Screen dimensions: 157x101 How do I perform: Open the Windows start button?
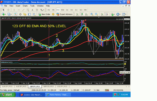[8, 95]
